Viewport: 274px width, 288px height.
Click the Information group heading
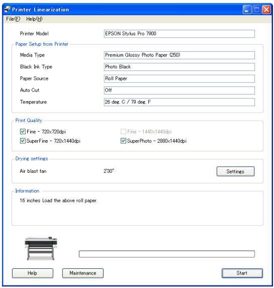click(27, 191)
